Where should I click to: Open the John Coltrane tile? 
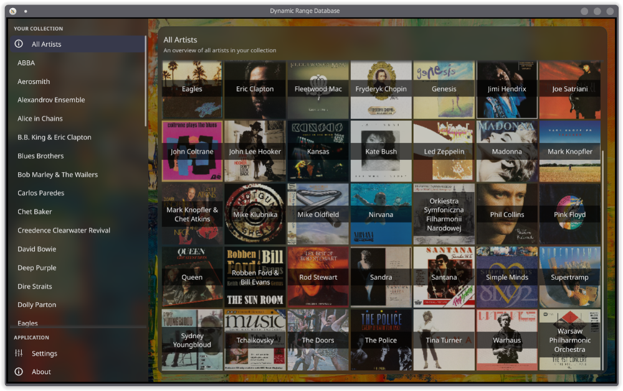[192, 152]
